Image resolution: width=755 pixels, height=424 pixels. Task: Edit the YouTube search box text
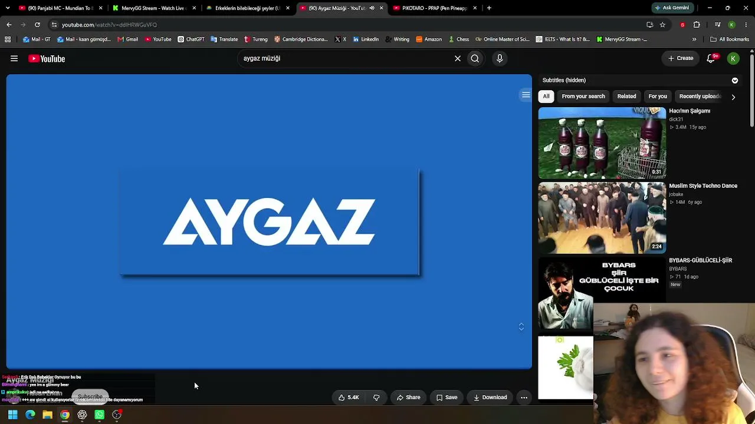[x=345, y=58]
